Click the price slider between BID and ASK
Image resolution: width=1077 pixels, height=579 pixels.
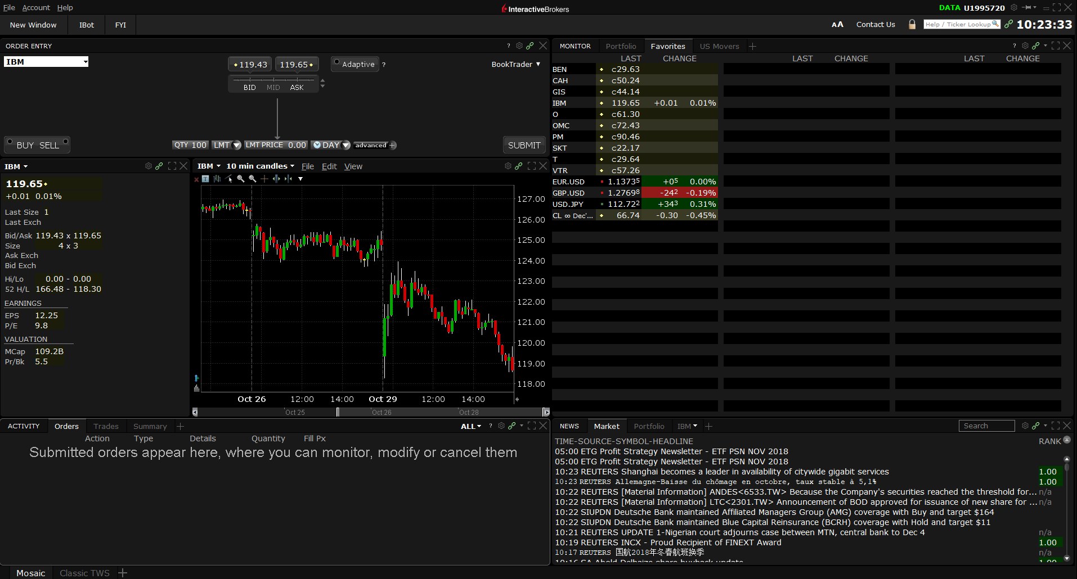click(273, 80)
